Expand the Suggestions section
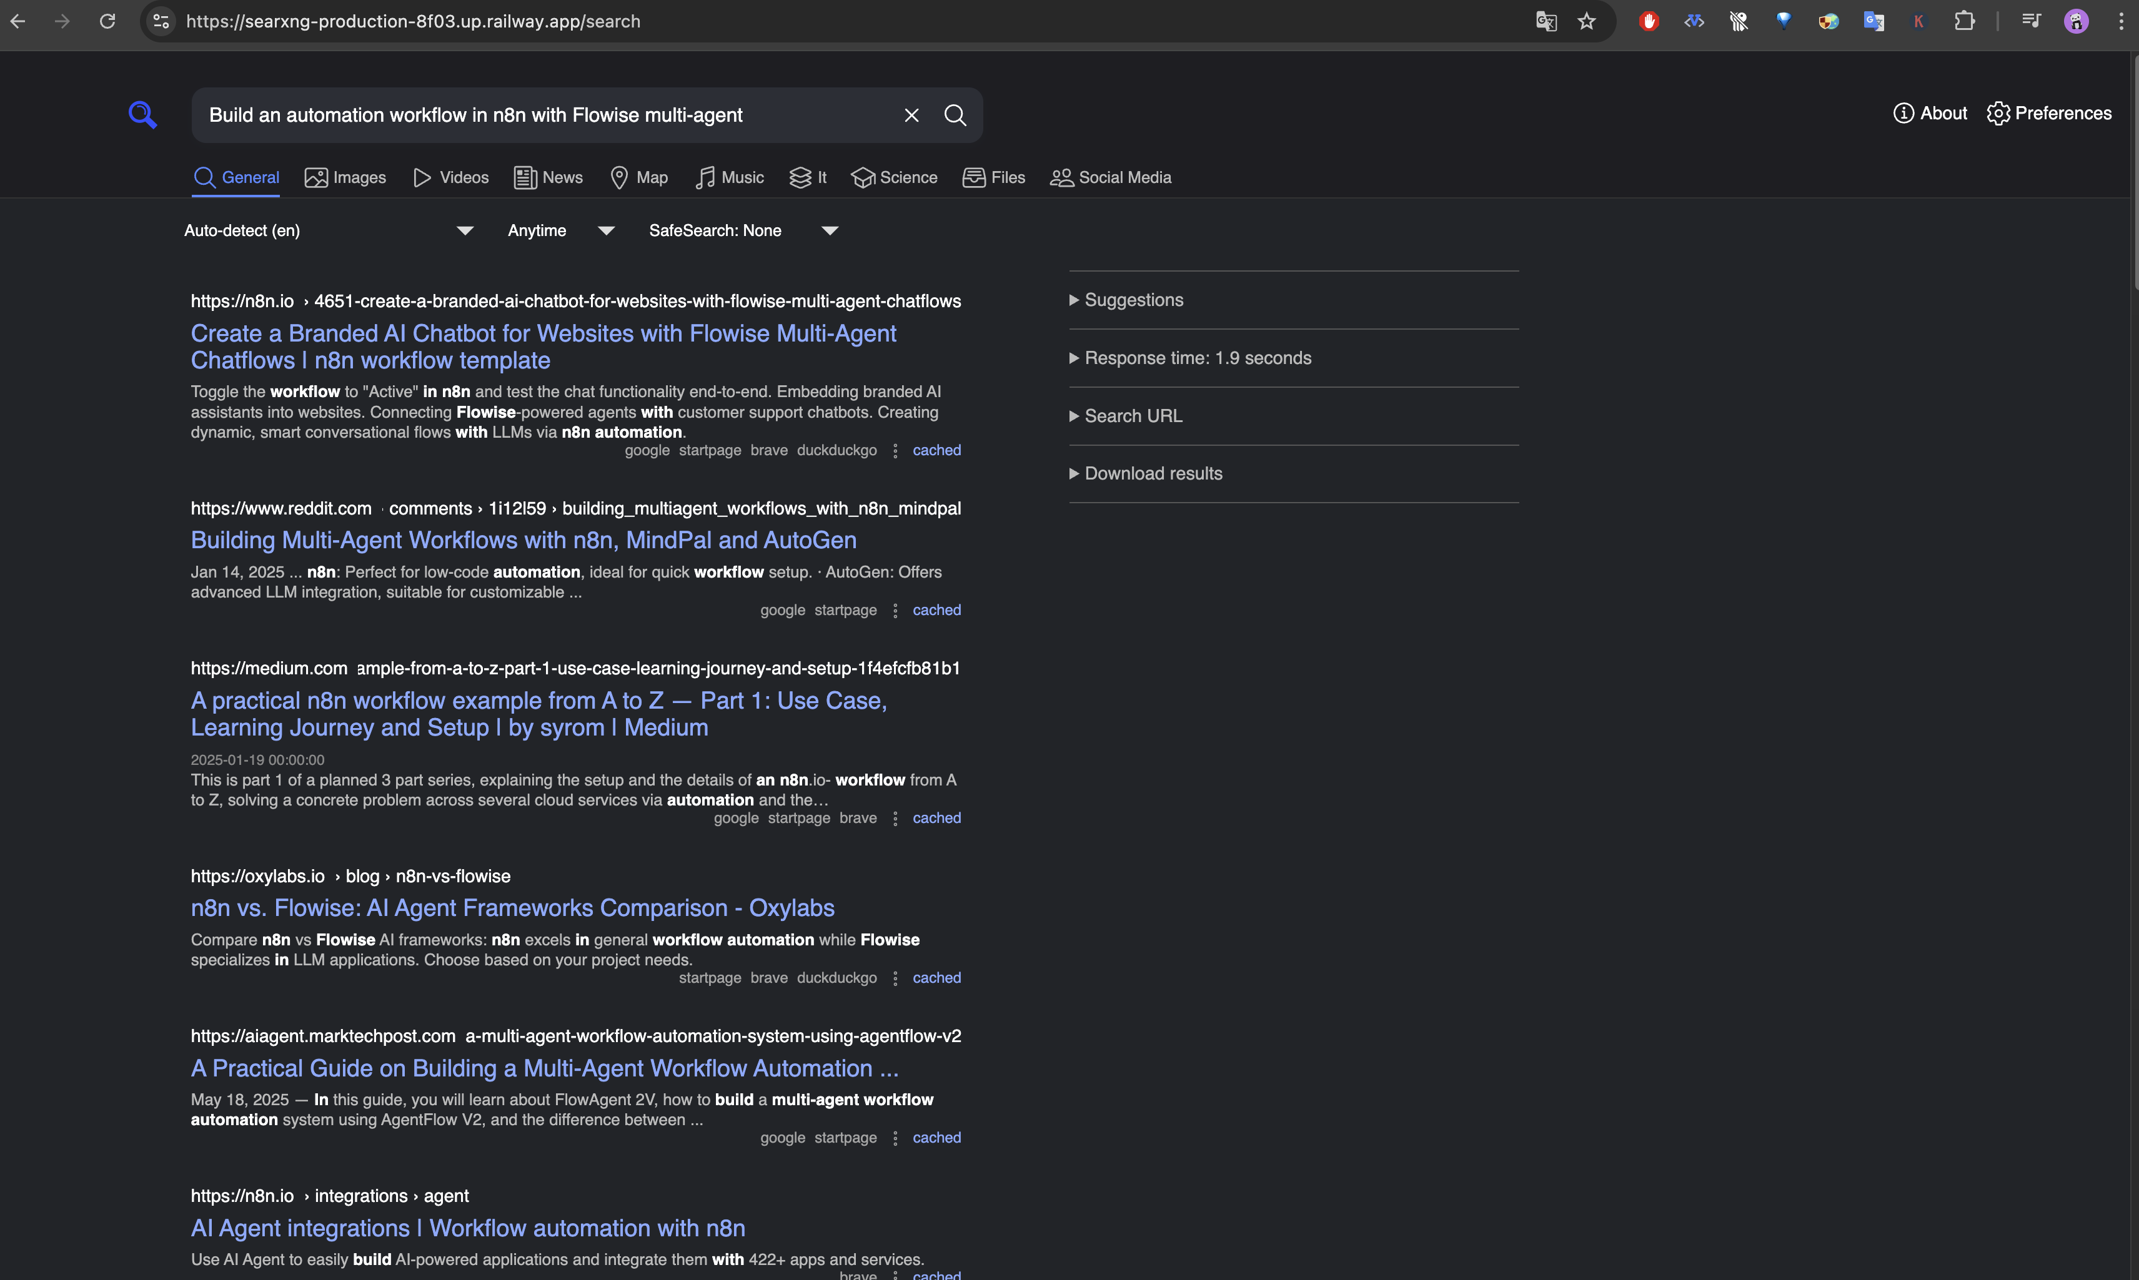Screen dimensions: 2139x1280 tap(1126, 299)
